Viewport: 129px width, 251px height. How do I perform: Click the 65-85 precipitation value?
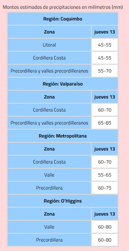105,123
